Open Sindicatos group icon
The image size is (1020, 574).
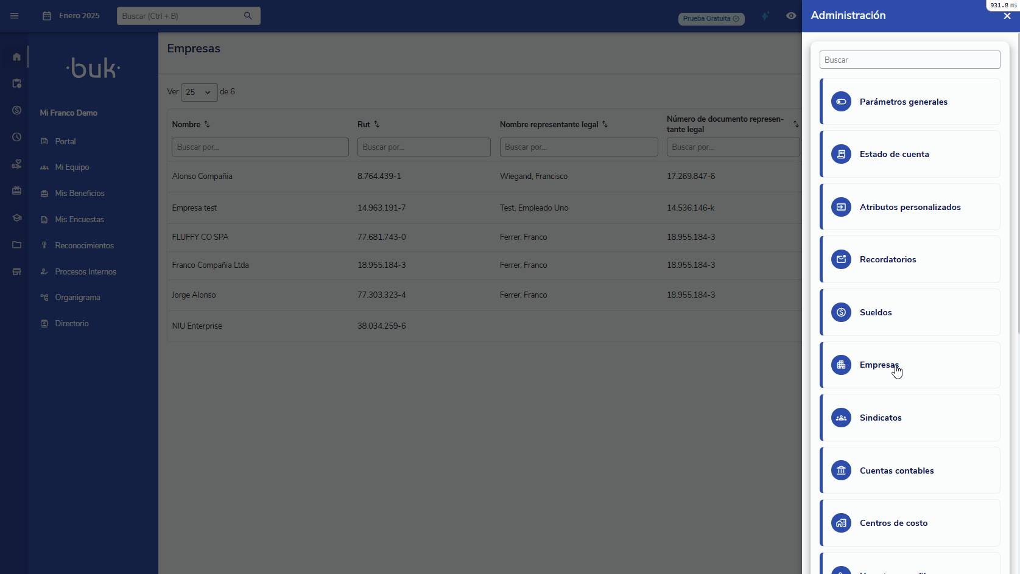click(x=841, y=418)
